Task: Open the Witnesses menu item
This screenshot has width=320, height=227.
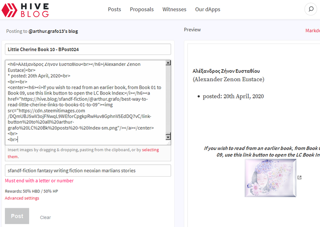Action: click(x=174, y=10)
